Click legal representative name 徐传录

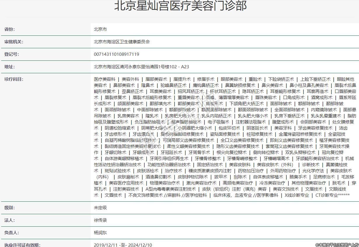point(100,220)
